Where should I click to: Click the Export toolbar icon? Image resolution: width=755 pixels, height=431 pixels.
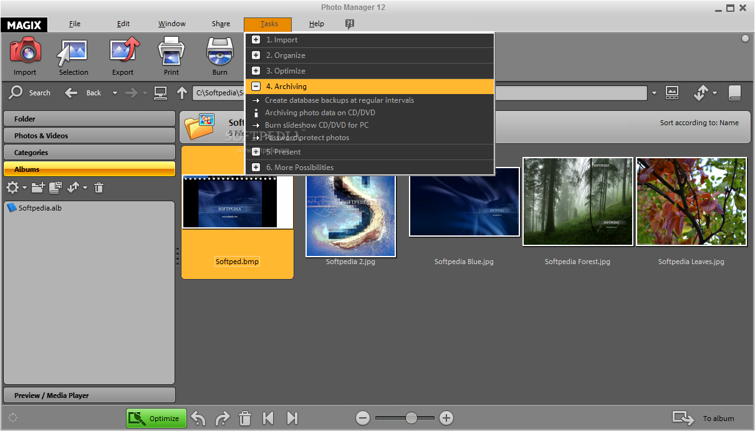(x=123, y=50)
